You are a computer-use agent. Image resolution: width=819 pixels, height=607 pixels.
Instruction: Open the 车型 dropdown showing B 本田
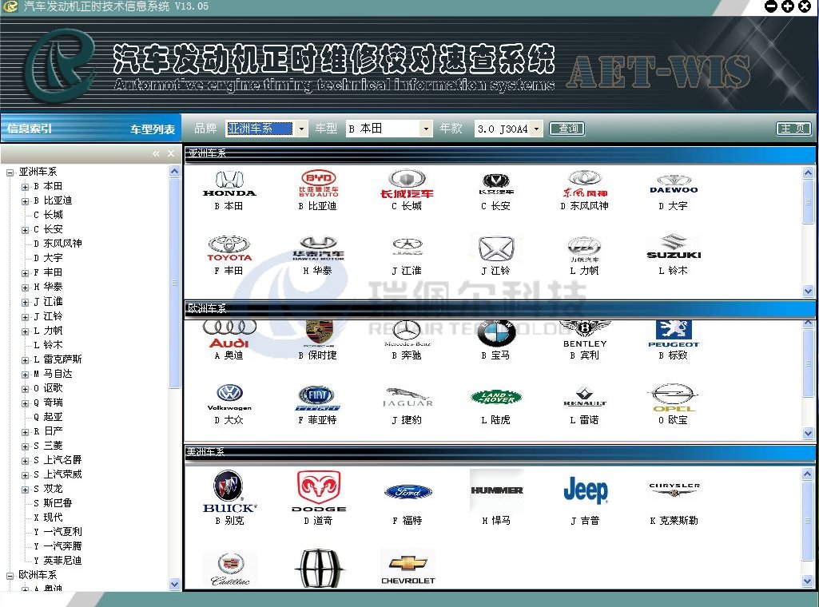pos(426,129)
